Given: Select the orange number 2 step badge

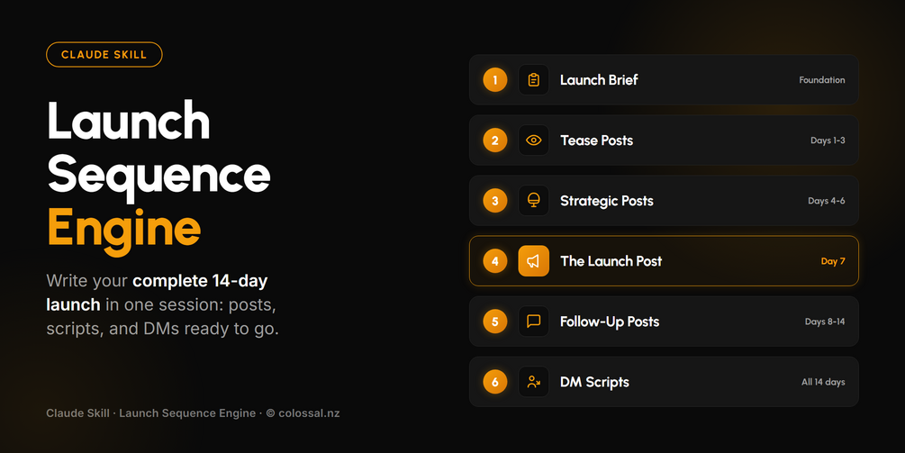Looking at the screenshot, I should 494,140.
